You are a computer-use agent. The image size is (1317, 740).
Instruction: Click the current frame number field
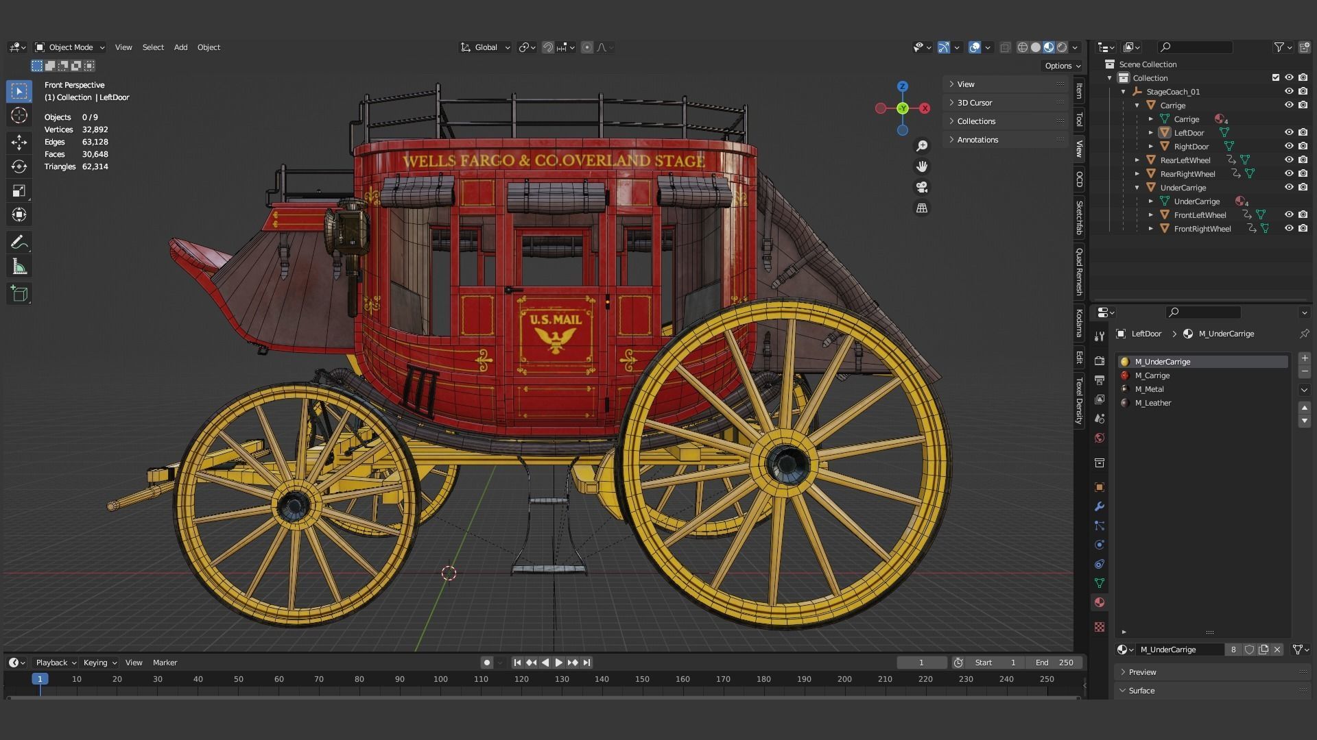[921, 663]
